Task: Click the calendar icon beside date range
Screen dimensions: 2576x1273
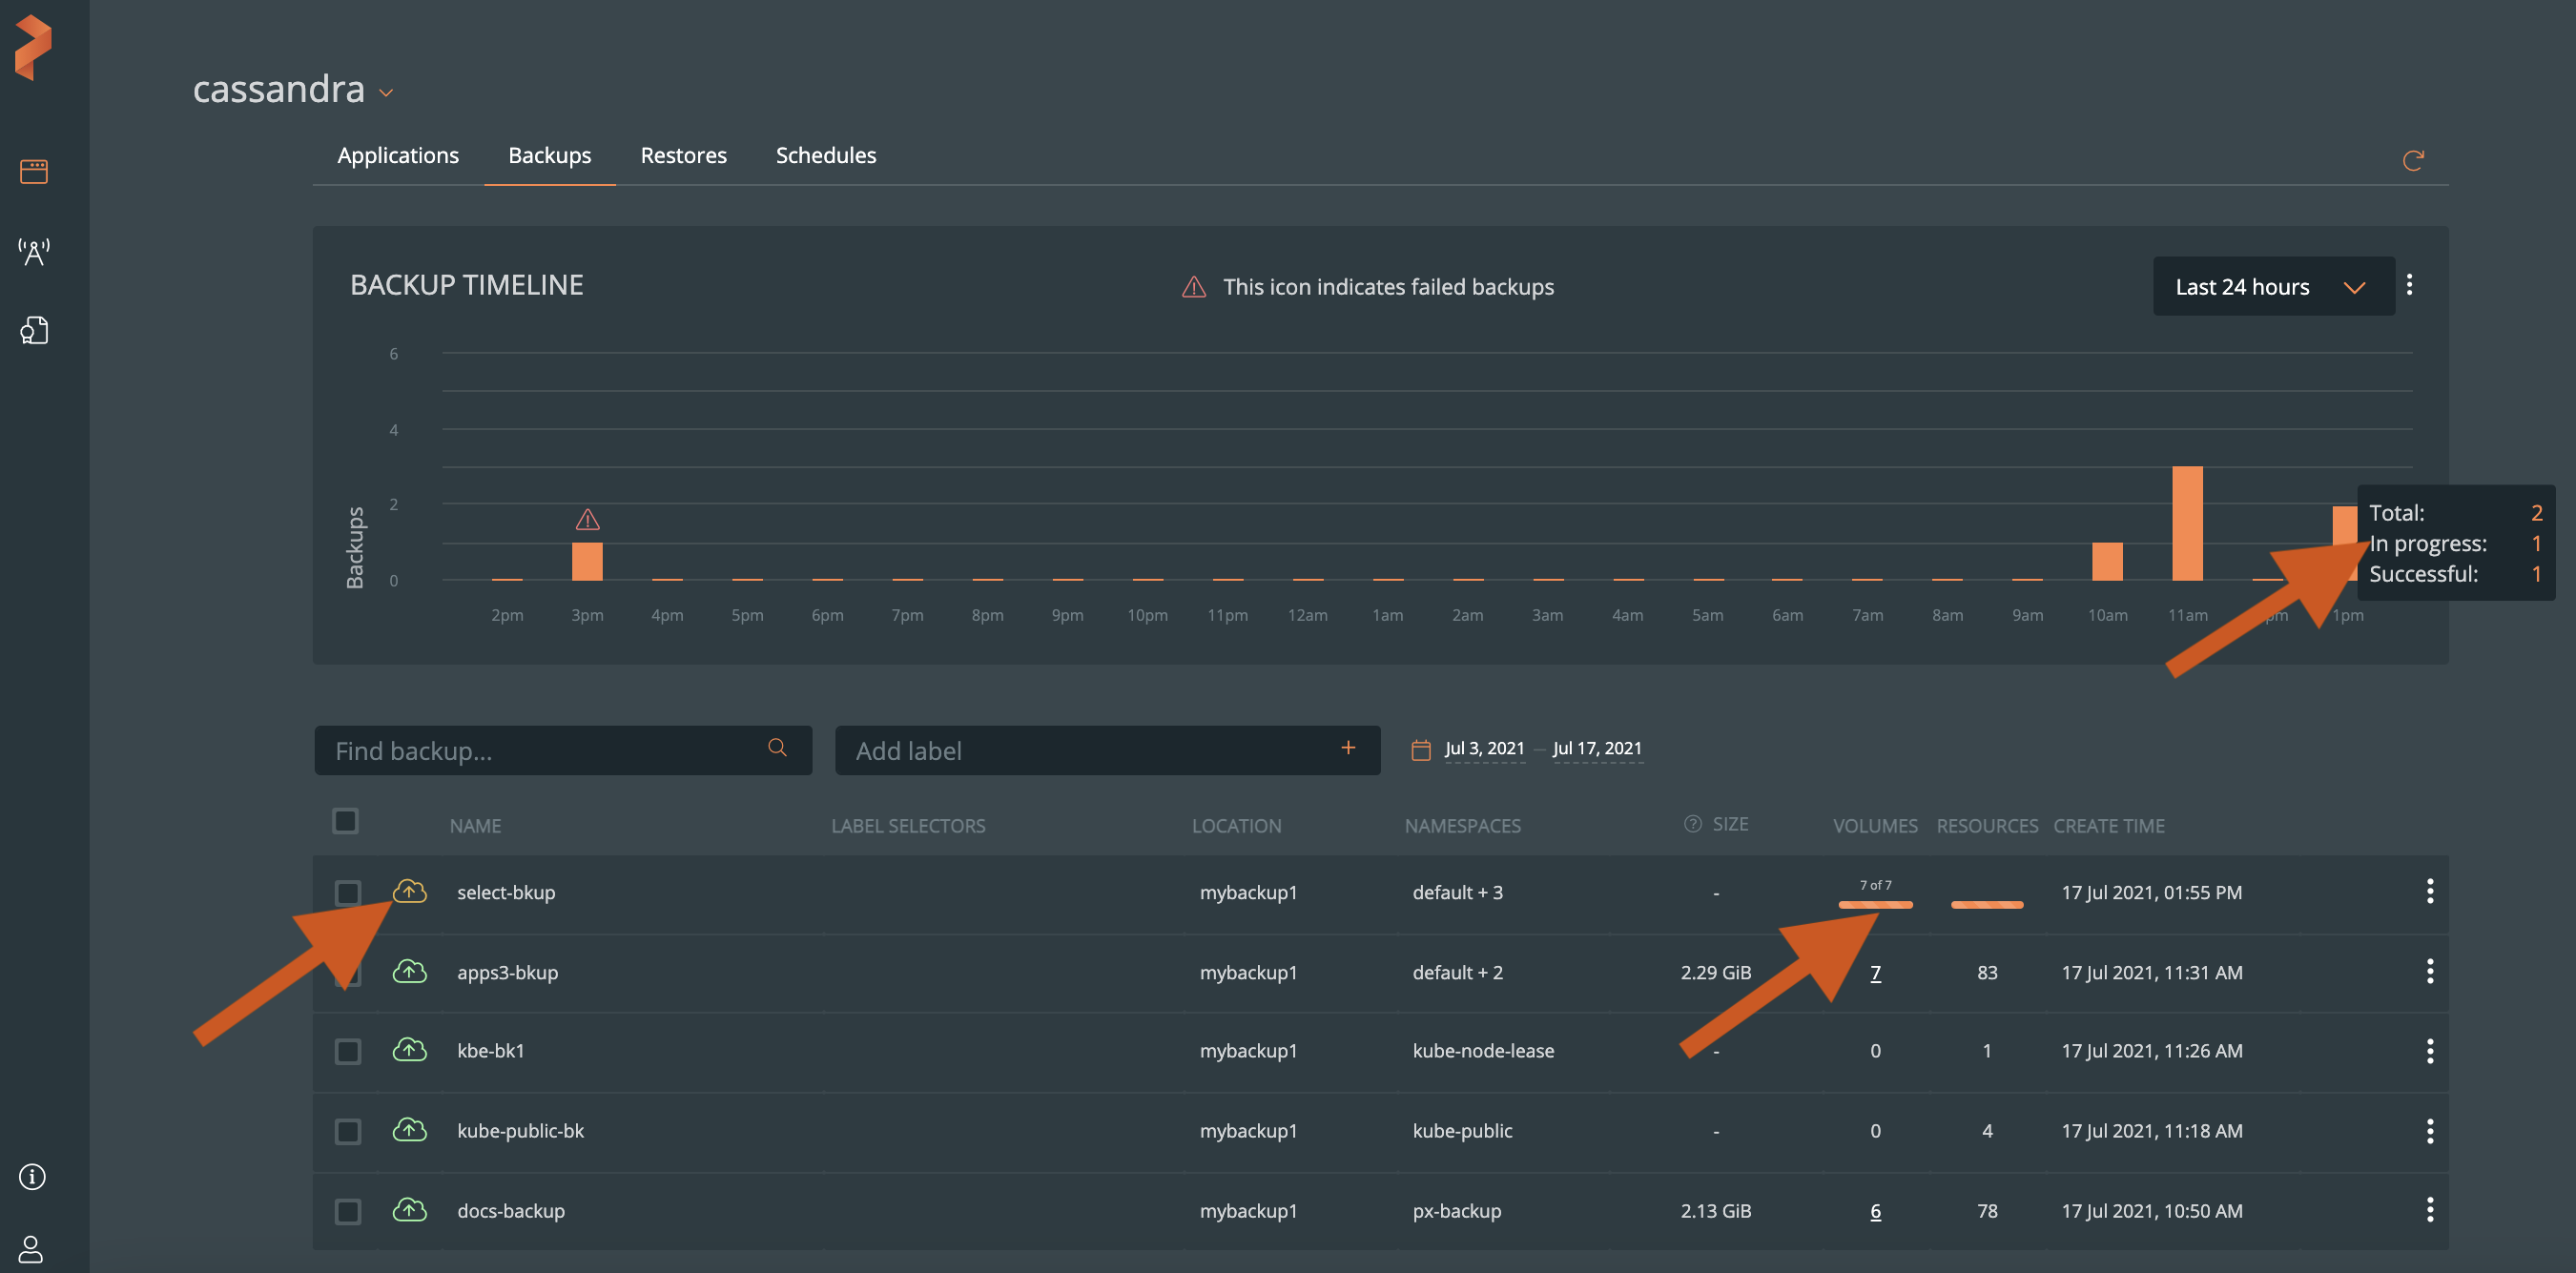Action: (1420, 749)
